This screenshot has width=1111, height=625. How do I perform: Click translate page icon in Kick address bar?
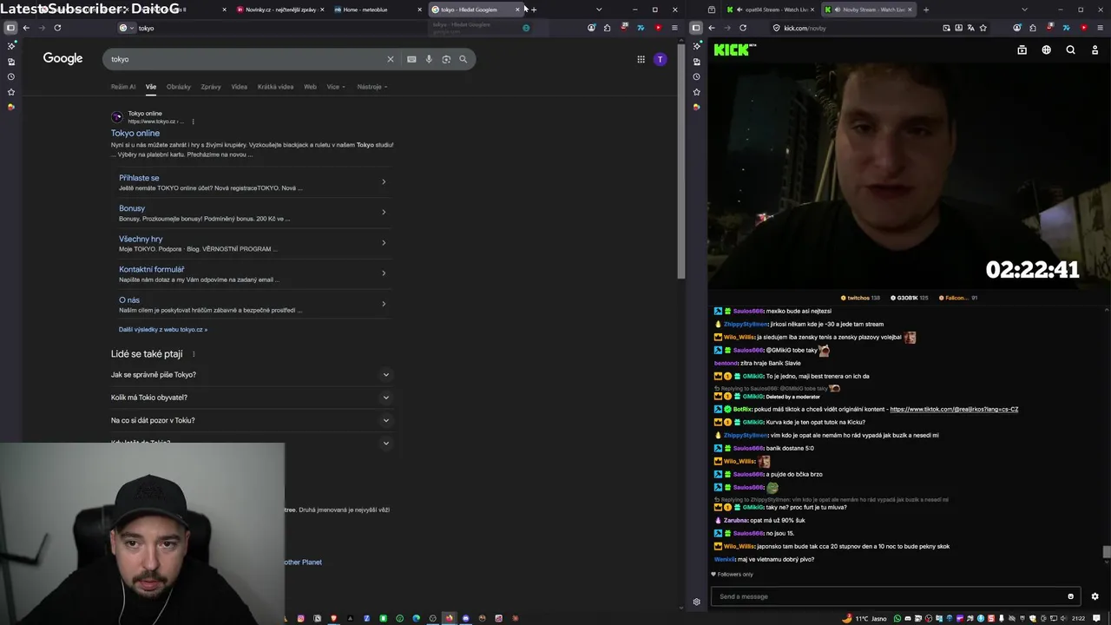[x=970, y=28]
